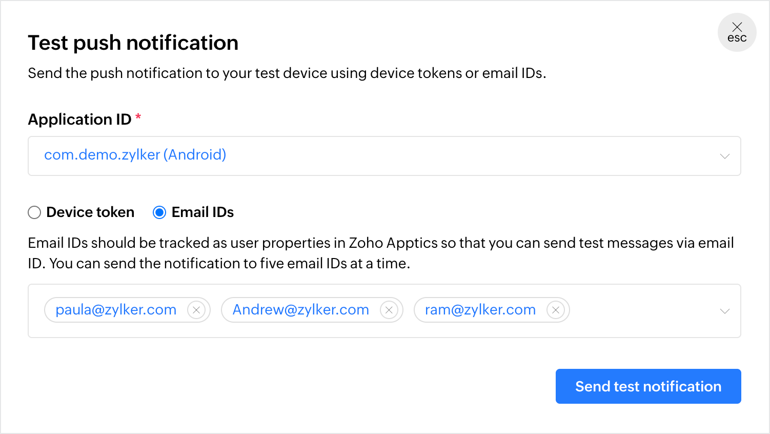Viewport: 770px width, 434px height.
Task: Click the Device token label text
Action: click(90, 212)
